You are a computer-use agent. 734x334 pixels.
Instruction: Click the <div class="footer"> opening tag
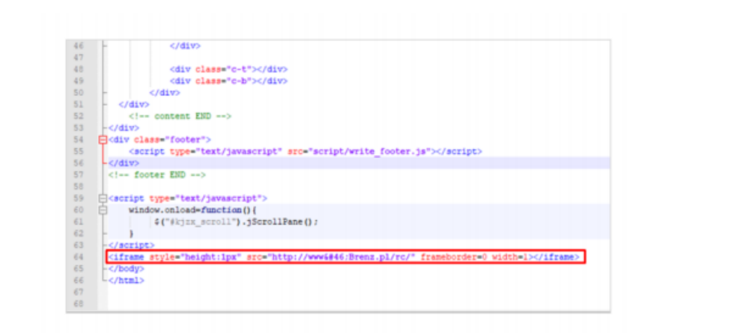160,139
